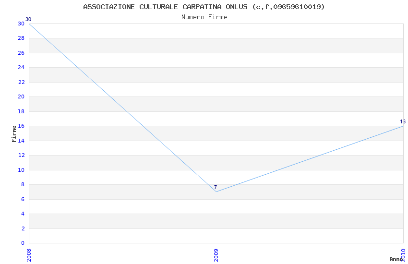Click the x-axis label 2010

click(403, 255)
